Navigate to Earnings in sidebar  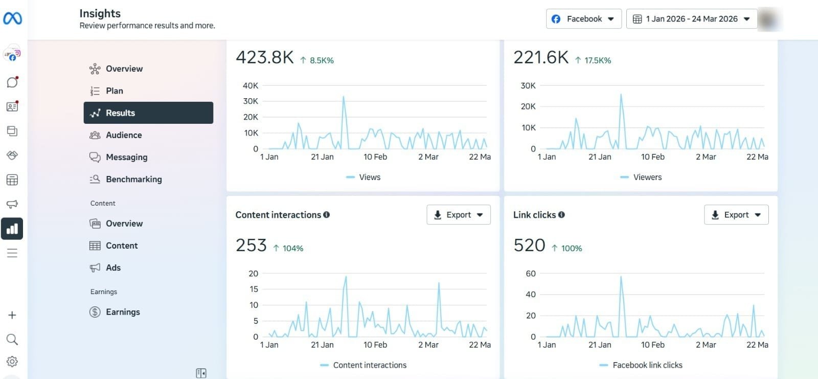123,312
